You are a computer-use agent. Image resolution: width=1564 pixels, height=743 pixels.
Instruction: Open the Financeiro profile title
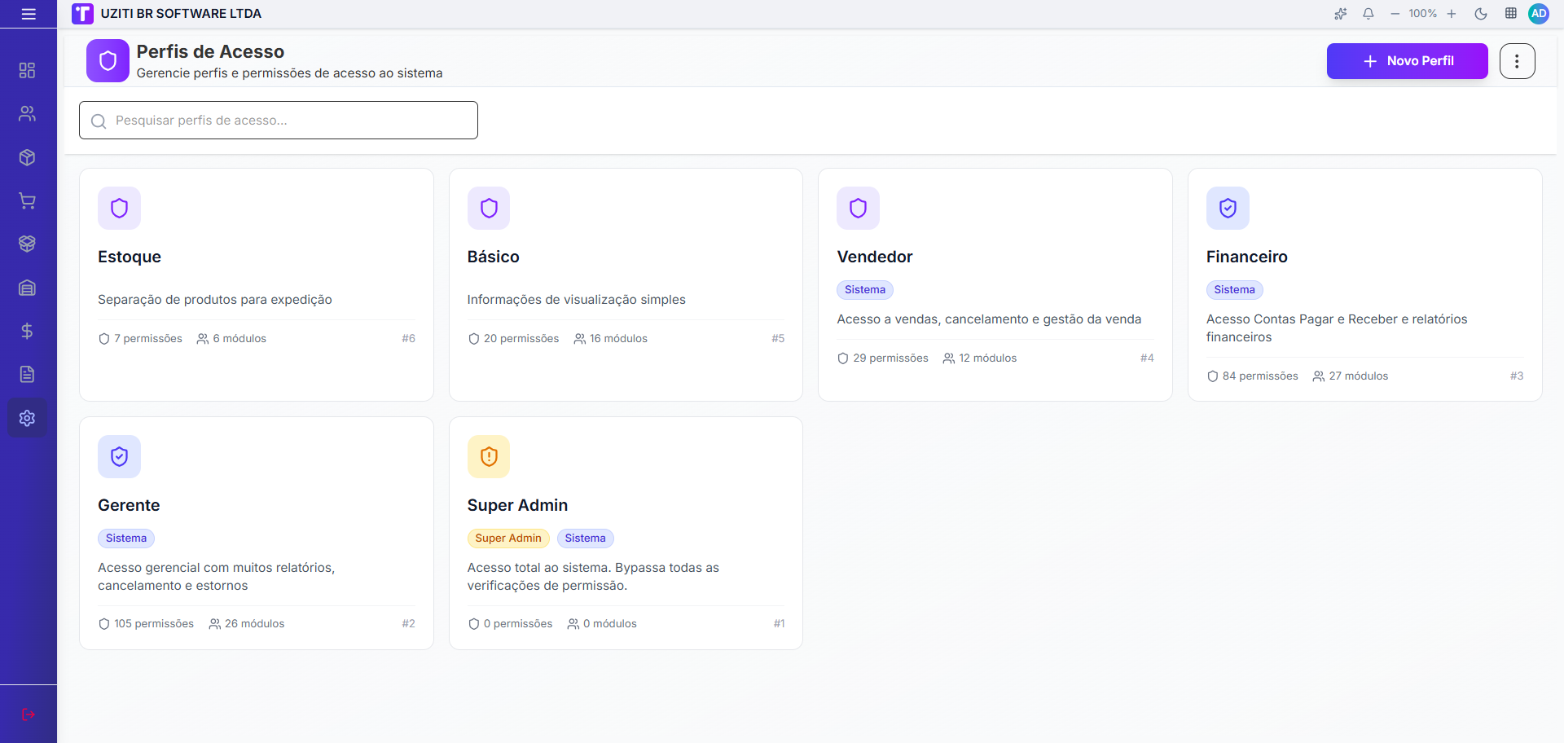(x=1247, y=257)
